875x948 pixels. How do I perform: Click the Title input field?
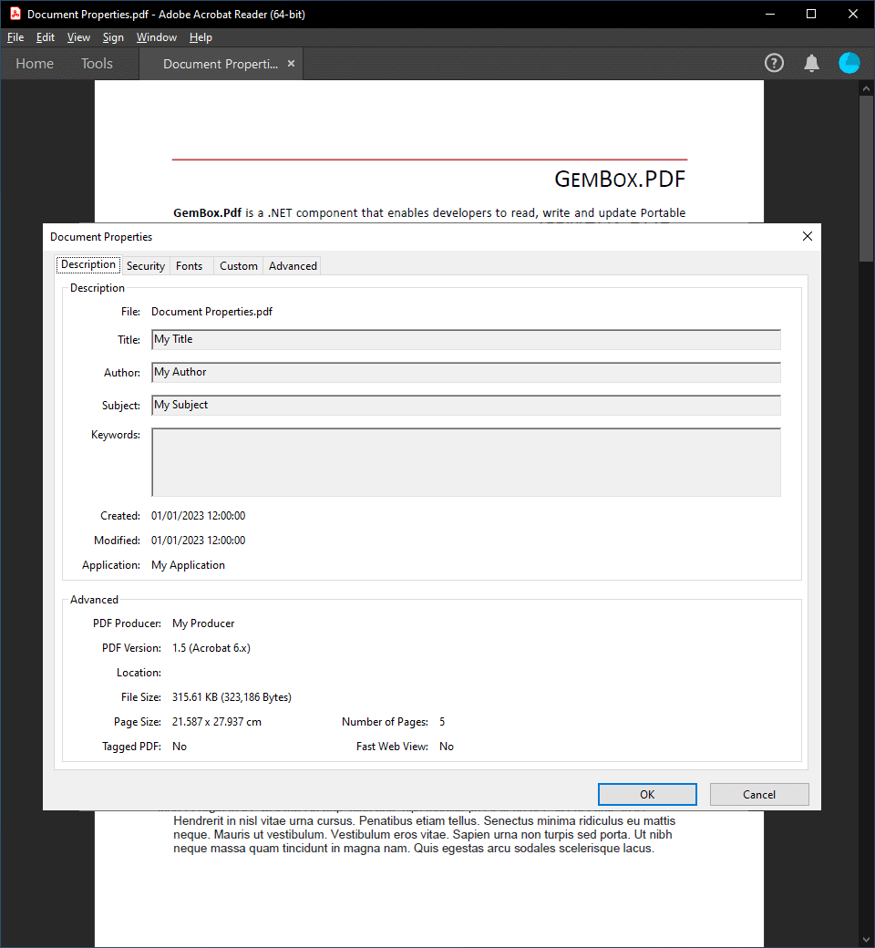[x=466, y=339]
